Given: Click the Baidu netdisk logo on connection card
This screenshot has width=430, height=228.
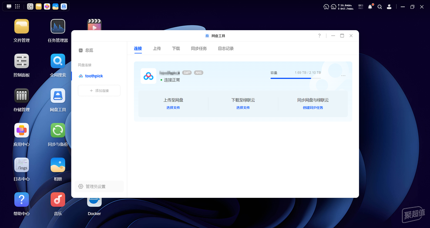Looking at the screenshot, I should pyautogui.click(x=148, y=76).
